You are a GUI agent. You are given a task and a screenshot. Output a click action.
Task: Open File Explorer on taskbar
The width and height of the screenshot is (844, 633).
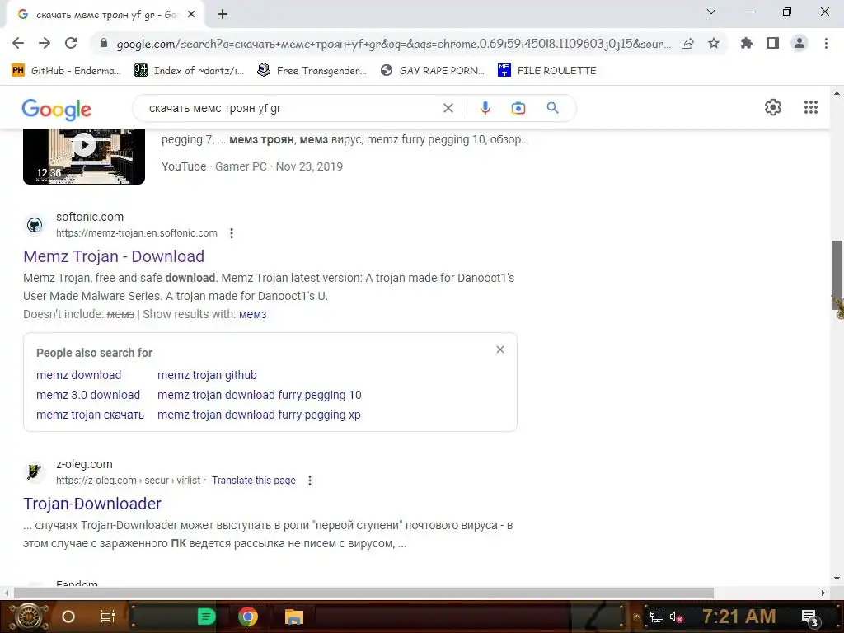pyautogui.click(x=294, y=617)
